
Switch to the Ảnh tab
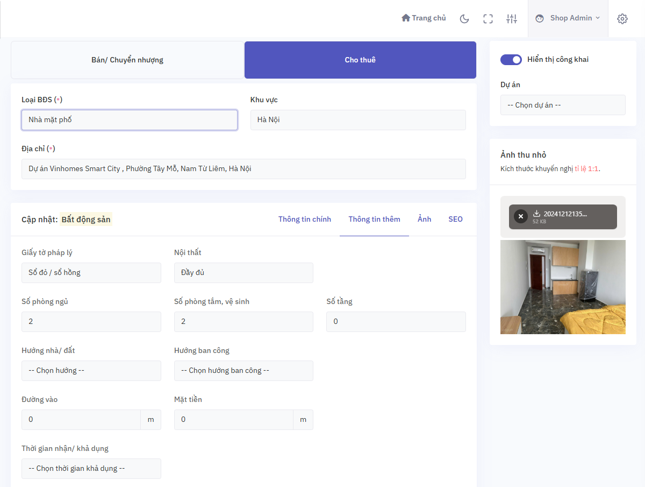pos(424,219)
